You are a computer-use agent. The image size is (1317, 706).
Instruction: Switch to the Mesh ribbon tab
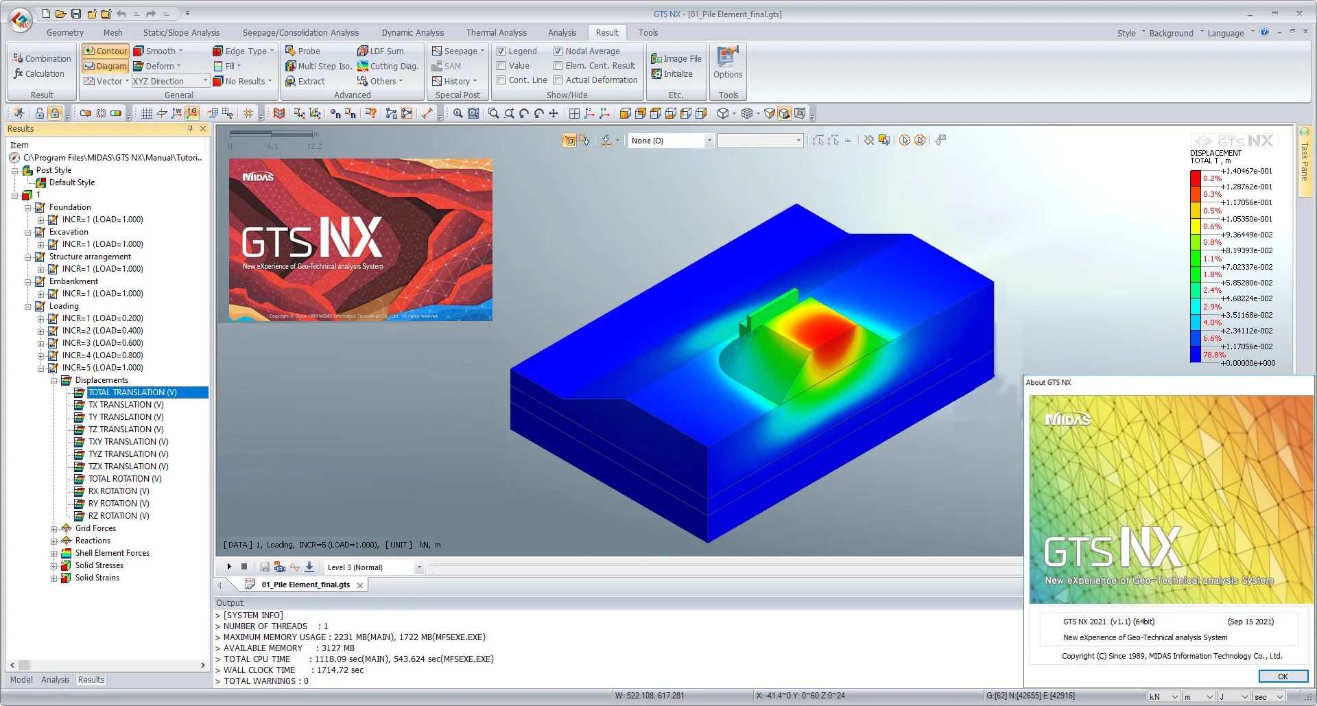pyautogui.click(x=113, y=32)
